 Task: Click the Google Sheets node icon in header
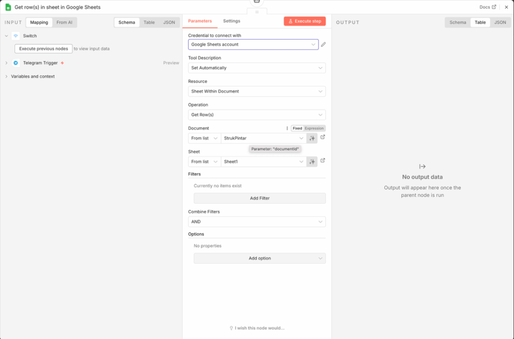coord(8,7)
